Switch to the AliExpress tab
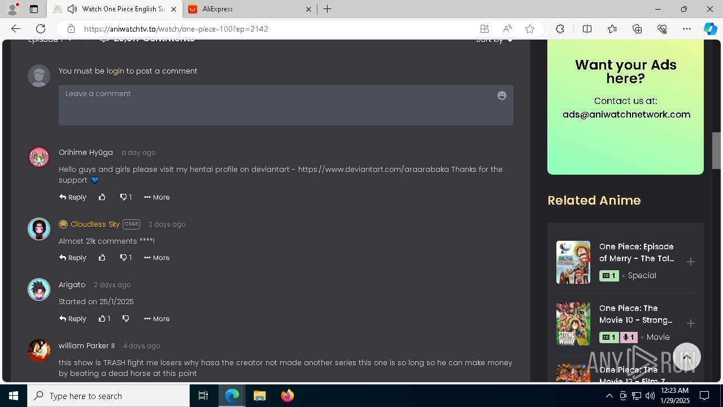This screenshot has width=723, height=407. [251, 9]
